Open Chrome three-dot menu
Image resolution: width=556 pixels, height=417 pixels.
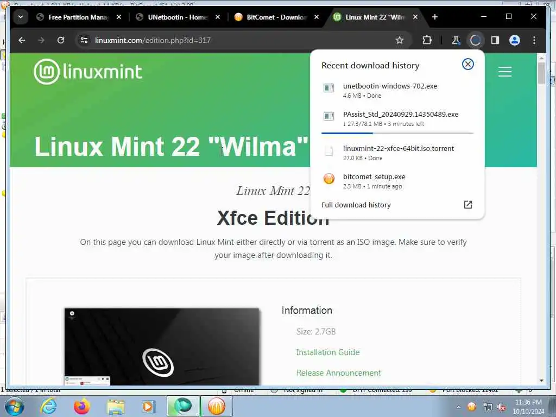pyautogui.click(x=534, y=40)
